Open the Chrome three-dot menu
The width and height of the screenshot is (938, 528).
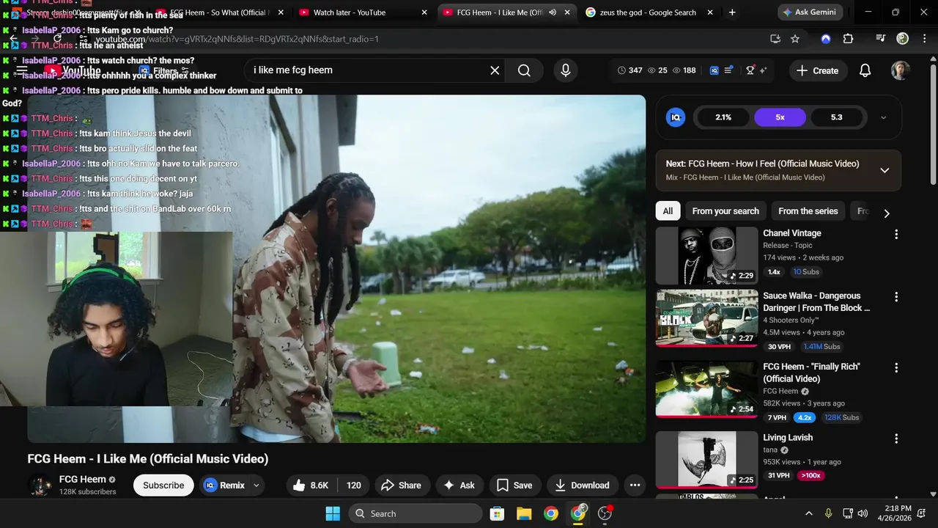tap(924, 39)
